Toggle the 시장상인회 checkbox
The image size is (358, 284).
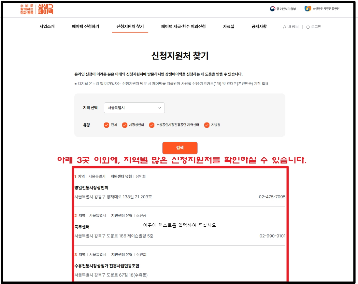124,125
